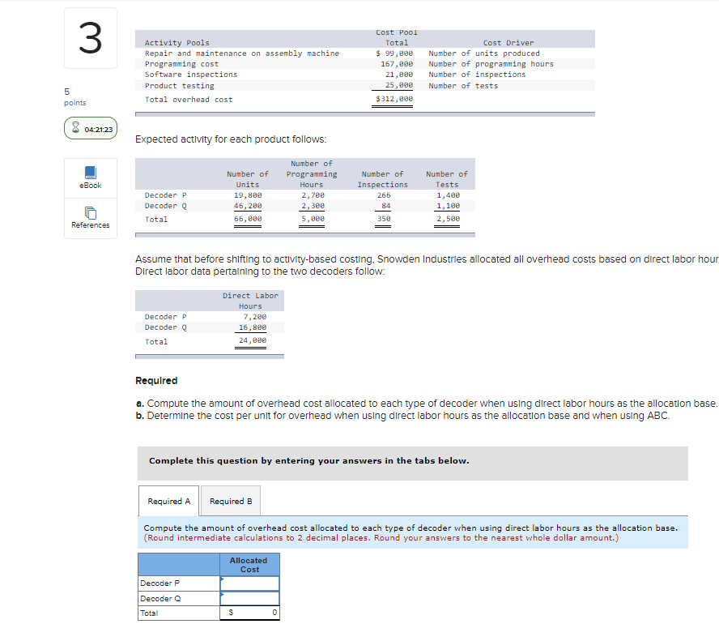Click the 'Software inspections' row label
The width and height of the screenshot is (719, 624).
pos(191,75)
